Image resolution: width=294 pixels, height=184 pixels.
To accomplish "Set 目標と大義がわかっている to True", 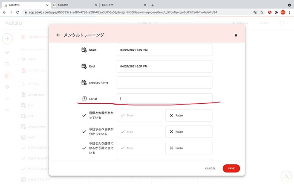I will pos(139,115).
